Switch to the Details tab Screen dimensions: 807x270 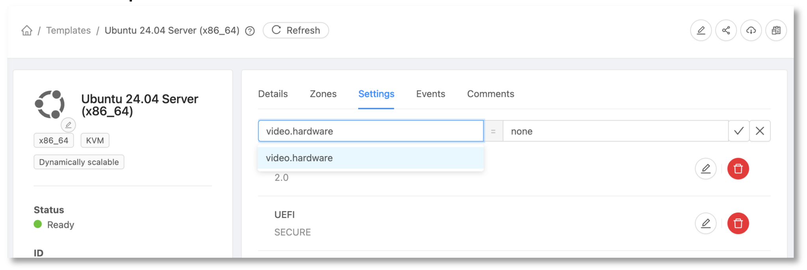pyautogui.click(x=273, y=94)
